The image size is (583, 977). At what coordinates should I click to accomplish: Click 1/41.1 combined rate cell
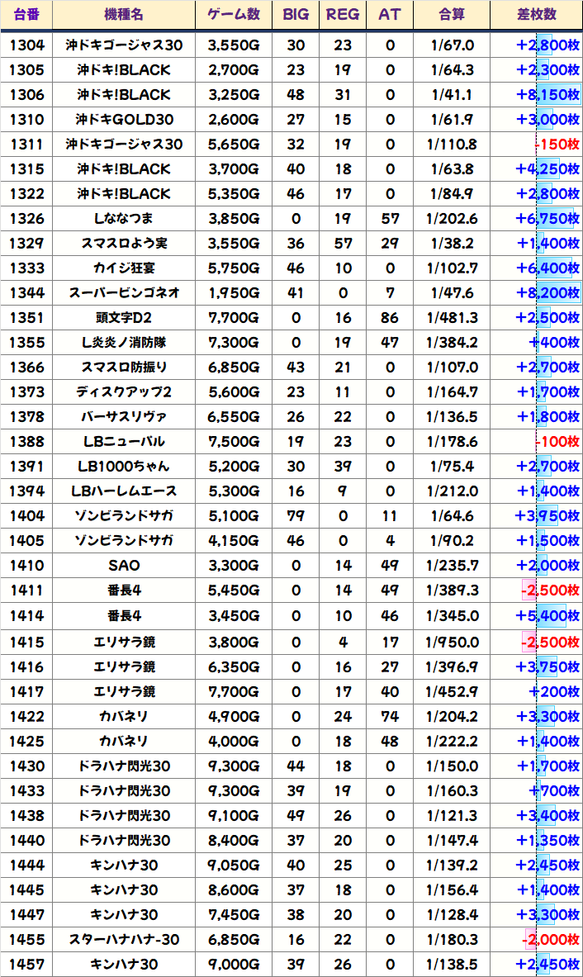[x=453, y=95]
